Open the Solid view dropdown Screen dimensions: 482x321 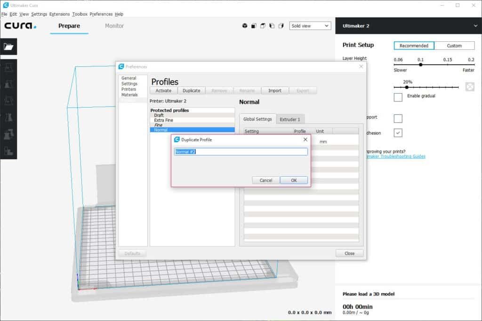[x=310, y=26]
